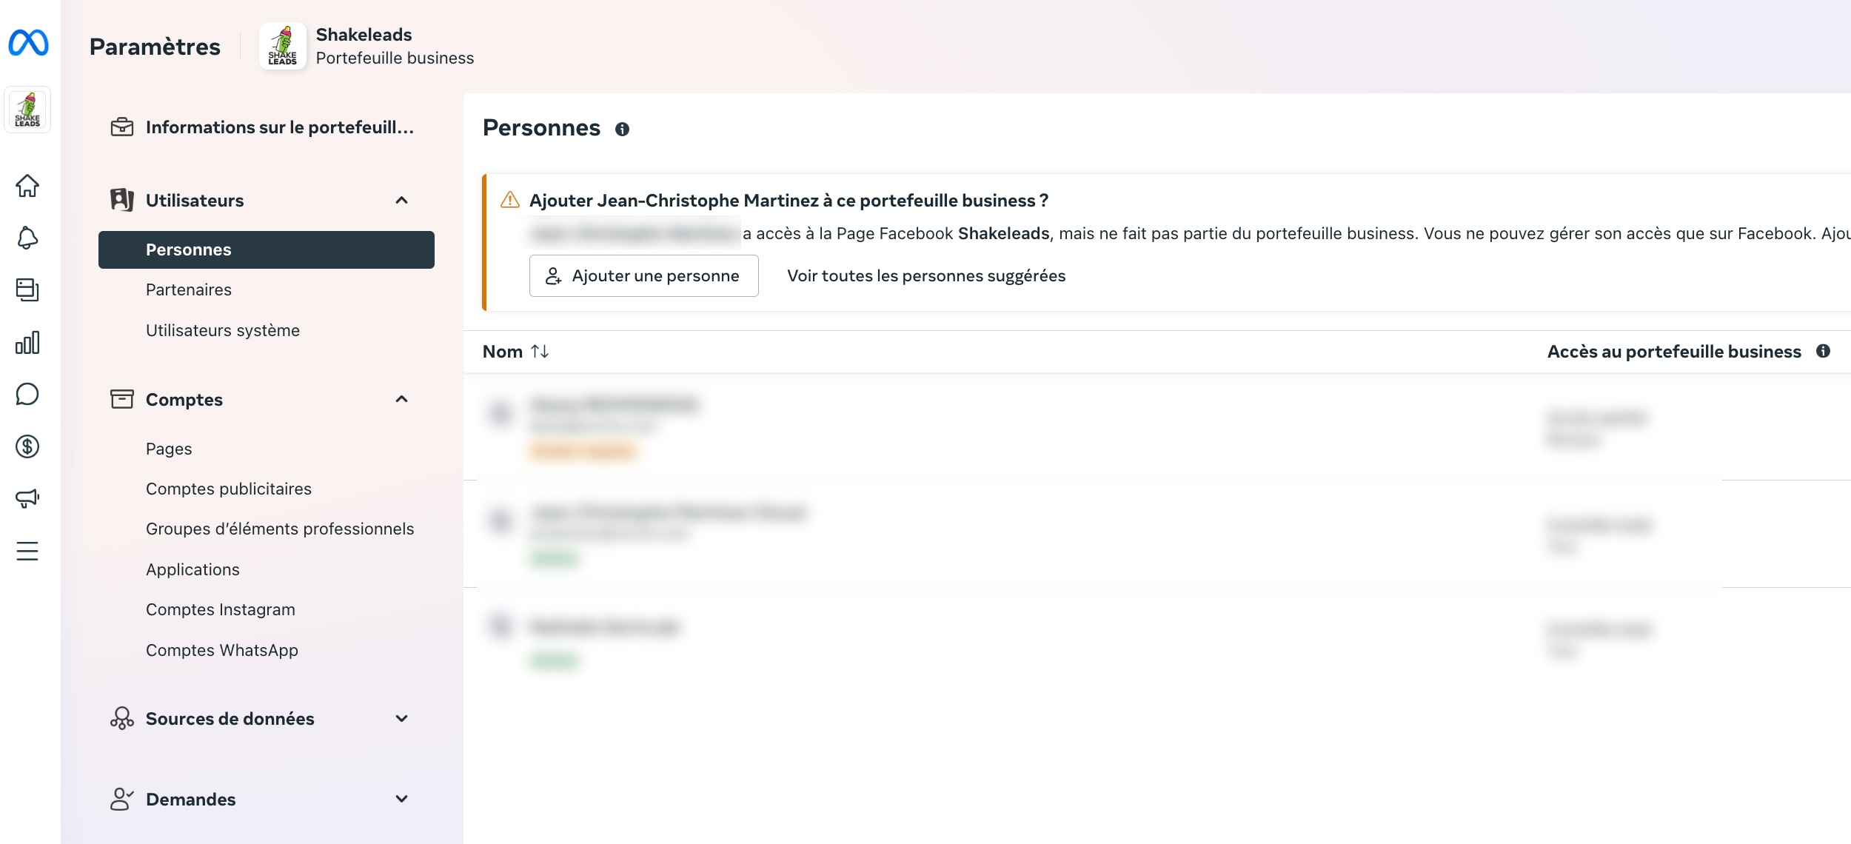Open the Home icon in left rail
The height and width of the screenshot is (844, 1851).
pyautogui.click(x=27, y=186)
